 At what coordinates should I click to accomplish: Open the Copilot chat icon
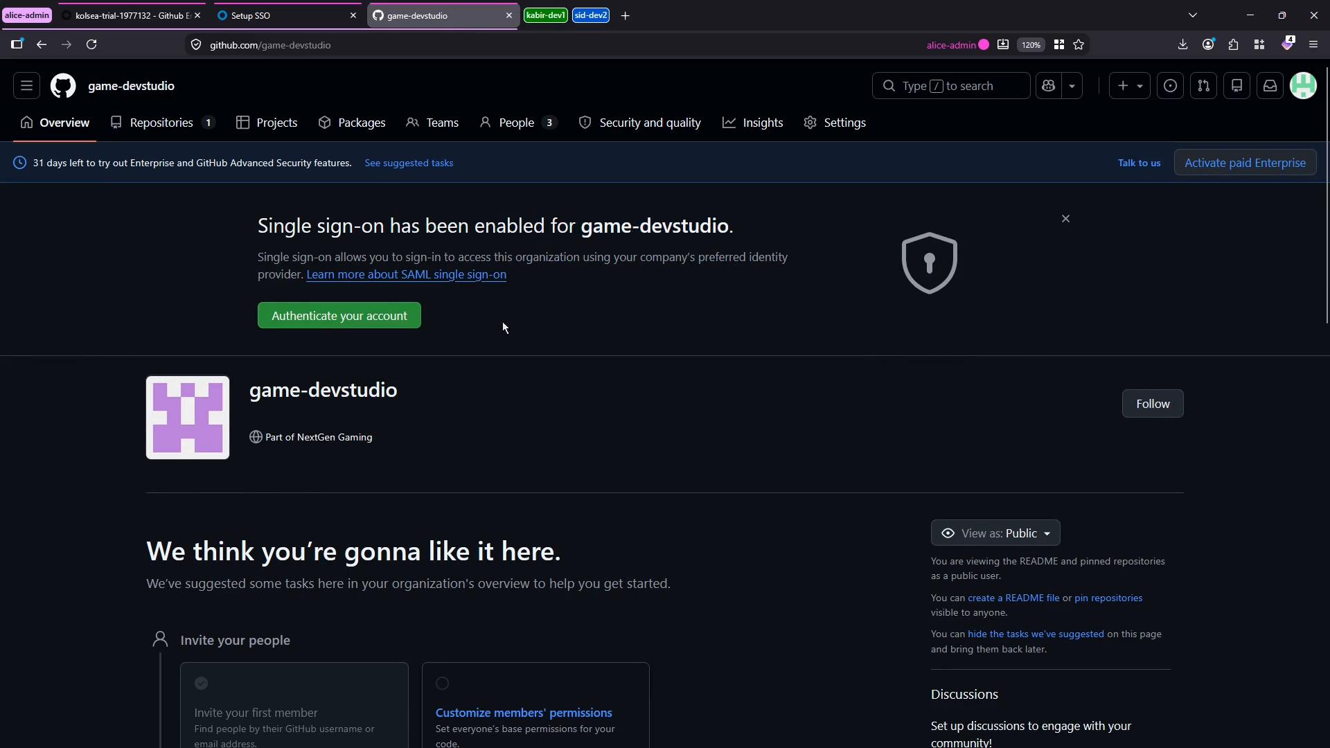click(1048, 86)
